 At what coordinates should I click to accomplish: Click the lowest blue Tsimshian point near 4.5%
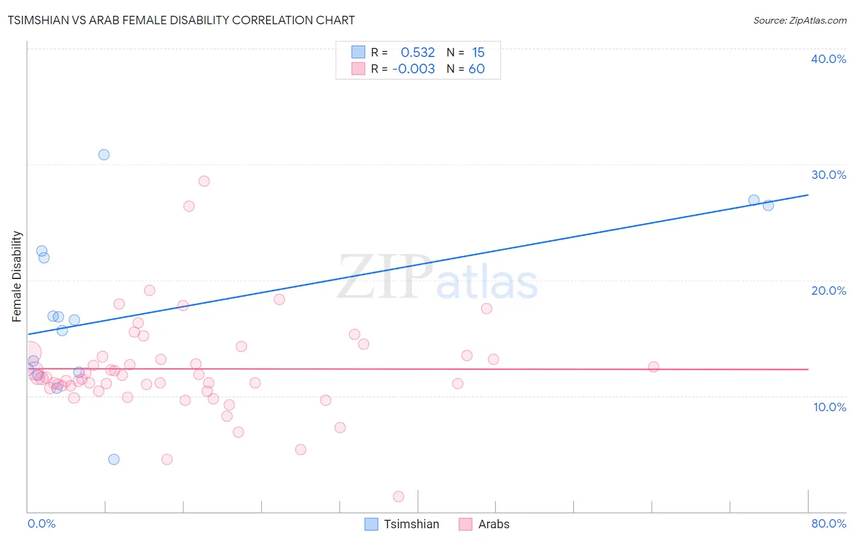114,459
